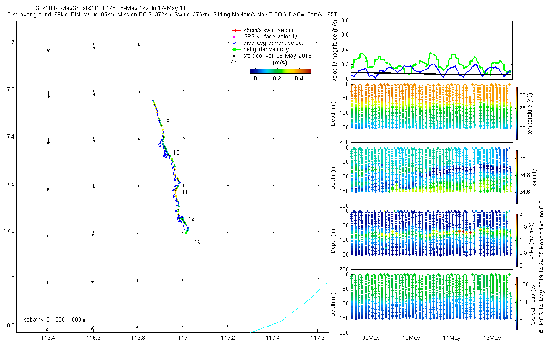548x343 pixels.
Task: Click the magenta GPS surface velocity arrow
Action: 236,36
